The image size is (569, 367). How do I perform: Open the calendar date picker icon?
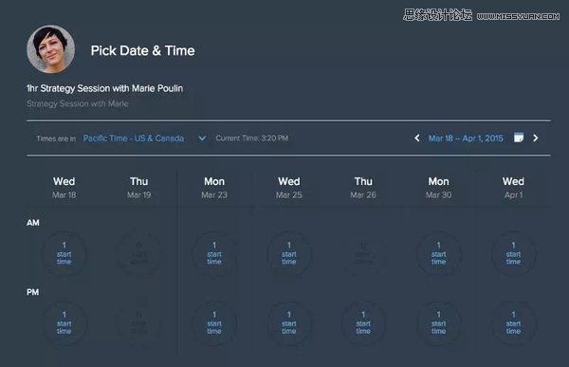tap(519, 138)
